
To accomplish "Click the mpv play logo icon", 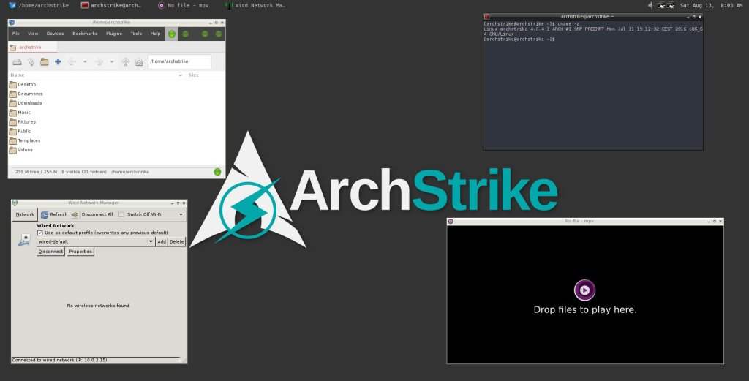I will click(584, 290).
